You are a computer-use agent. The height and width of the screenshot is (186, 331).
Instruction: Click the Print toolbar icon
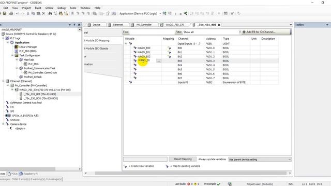pyautogui.click(x=11, y=13)
